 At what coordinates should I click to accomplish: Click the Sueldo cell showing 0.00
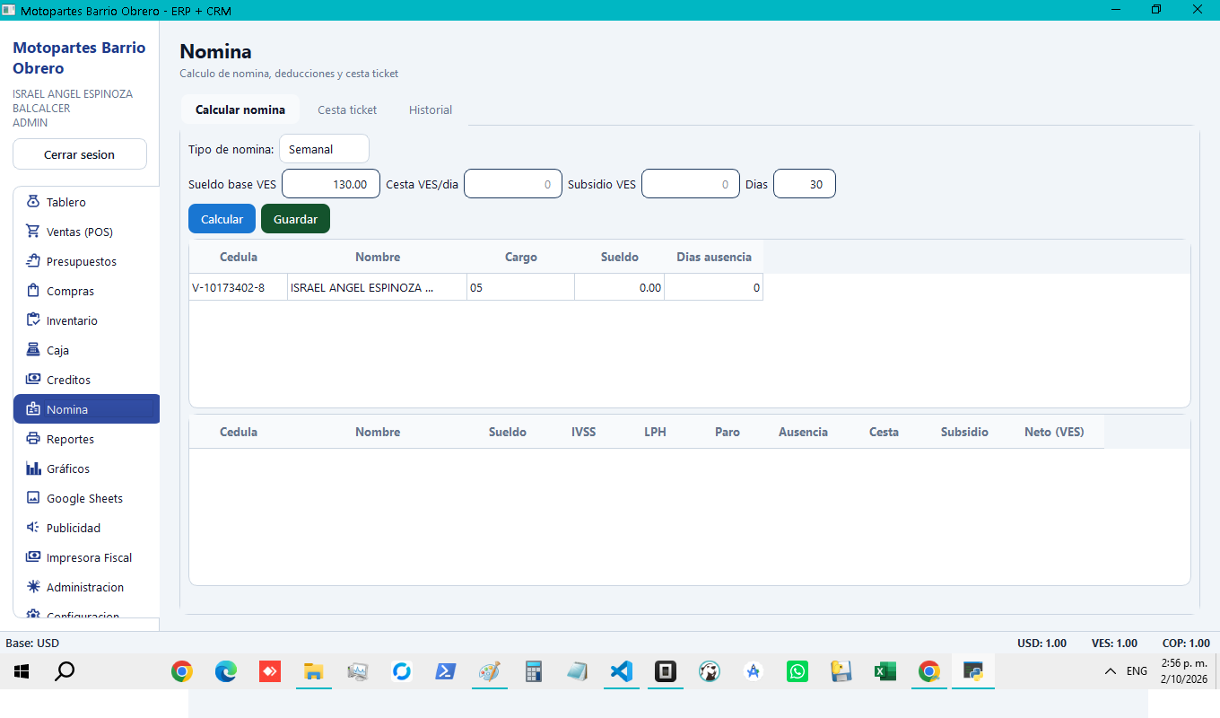[620, 287]
